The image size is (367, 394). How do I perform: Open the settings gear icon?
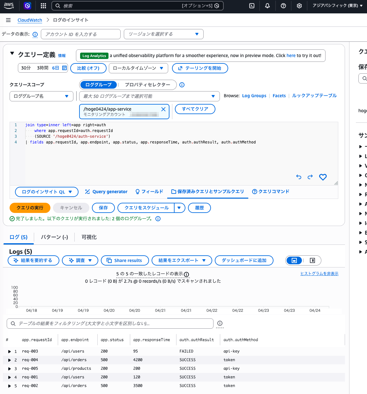(x=299, y=5)
